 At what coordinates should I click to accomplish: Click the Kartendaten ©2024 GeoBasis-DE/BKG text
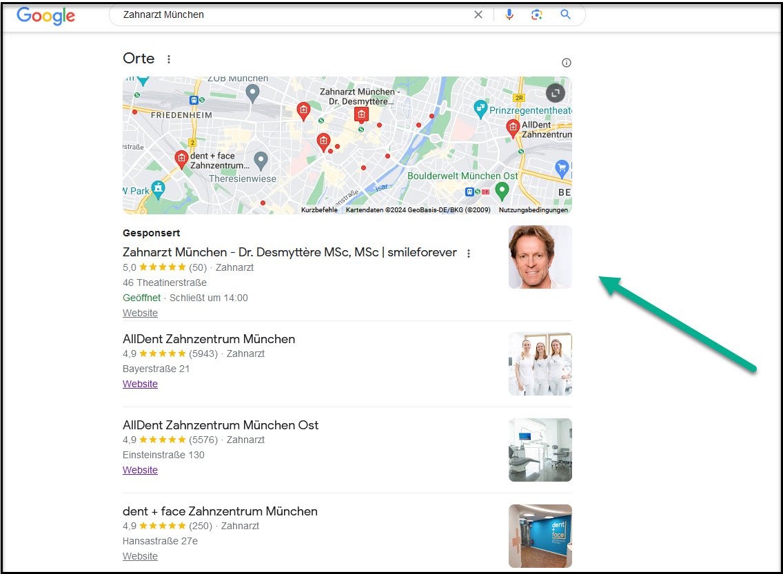[x=418, y=209]
